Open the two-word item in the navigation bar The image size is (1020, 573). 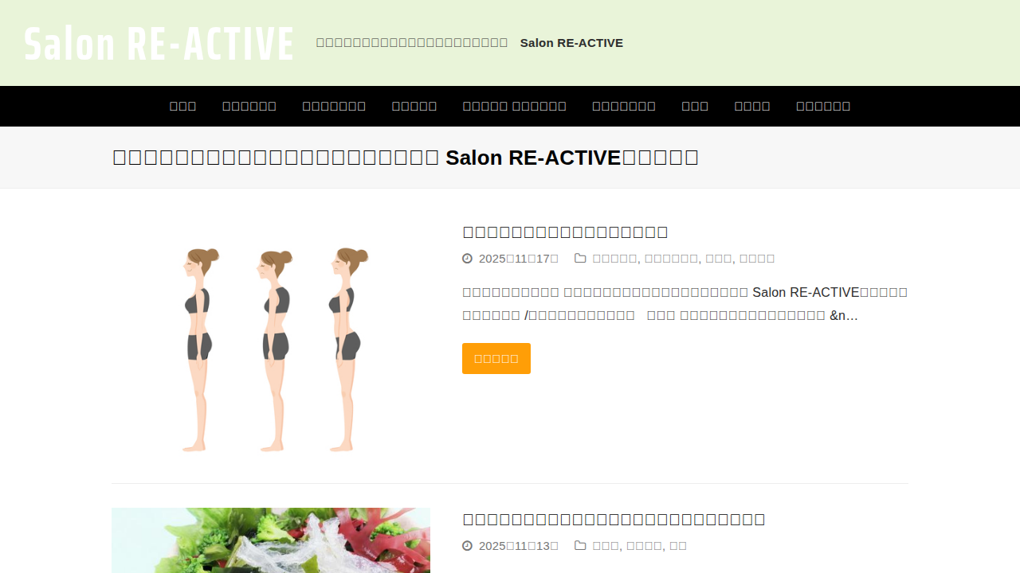(x=514, y=106)
